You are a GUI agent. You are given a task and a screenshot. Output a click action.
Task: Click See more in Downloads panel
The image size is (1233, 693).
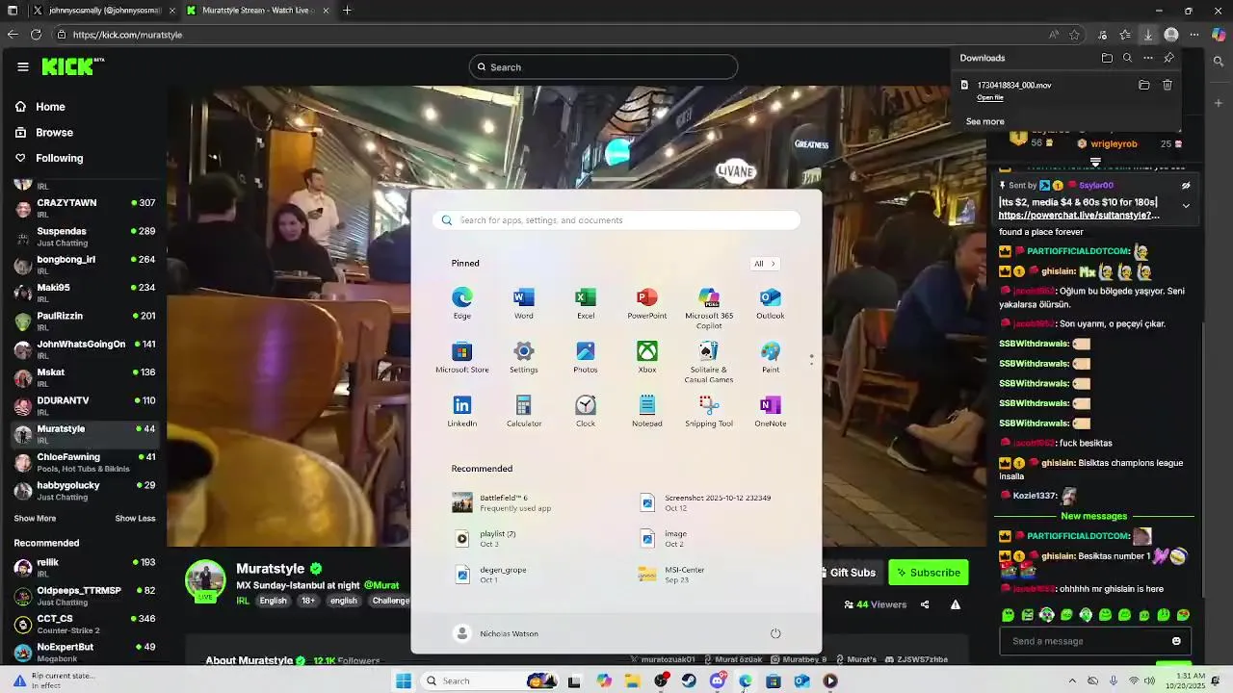tap(984, 122)
